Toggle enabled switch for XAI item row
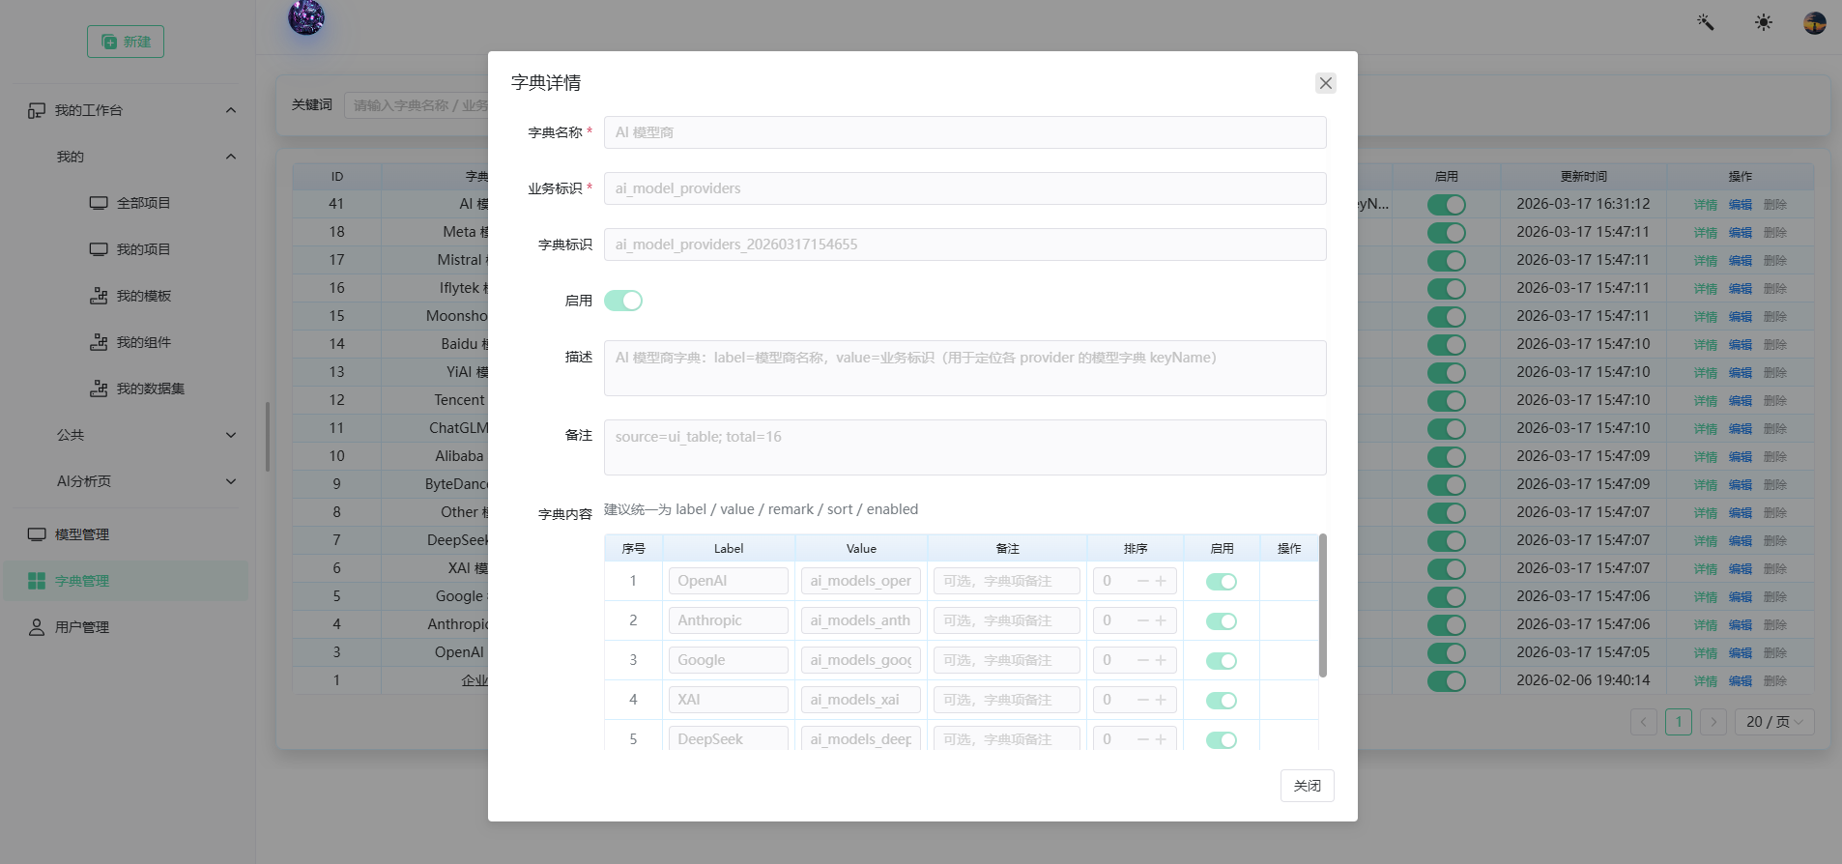Image resolution: width=1842 pixels, height=864 pixels. click(1222, 701)
